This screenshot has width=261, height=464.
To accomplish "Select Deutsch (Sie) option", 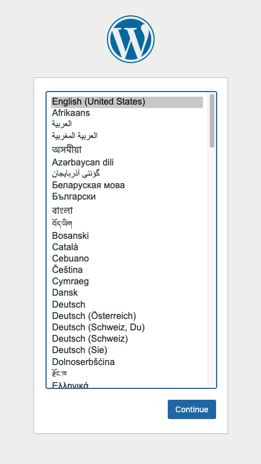I will tap(127, 350).
